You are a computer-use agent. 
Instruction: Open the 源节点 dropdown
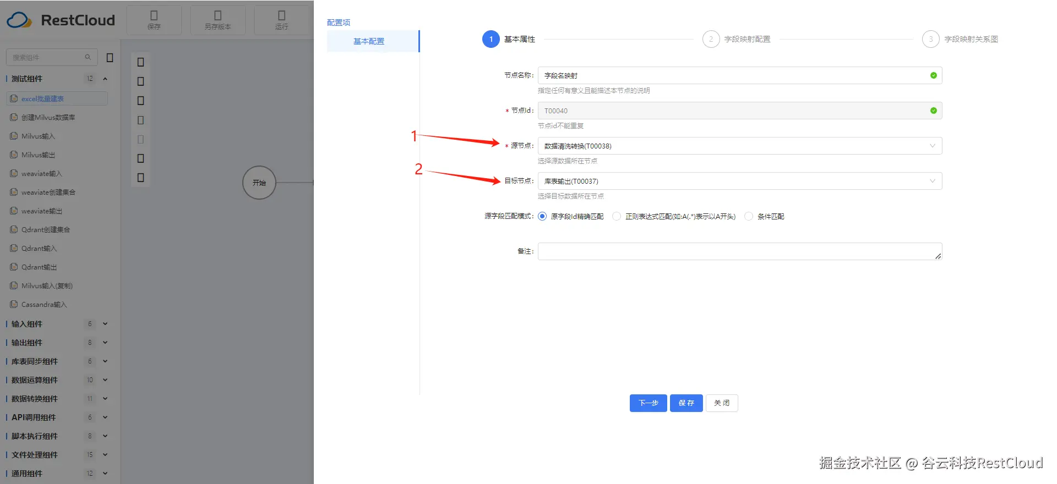click(x=740, y=146)
